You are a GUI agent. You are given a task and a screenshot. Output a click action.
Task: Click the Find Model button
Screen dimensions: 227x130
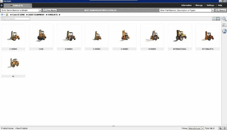[x=50, y=10]
